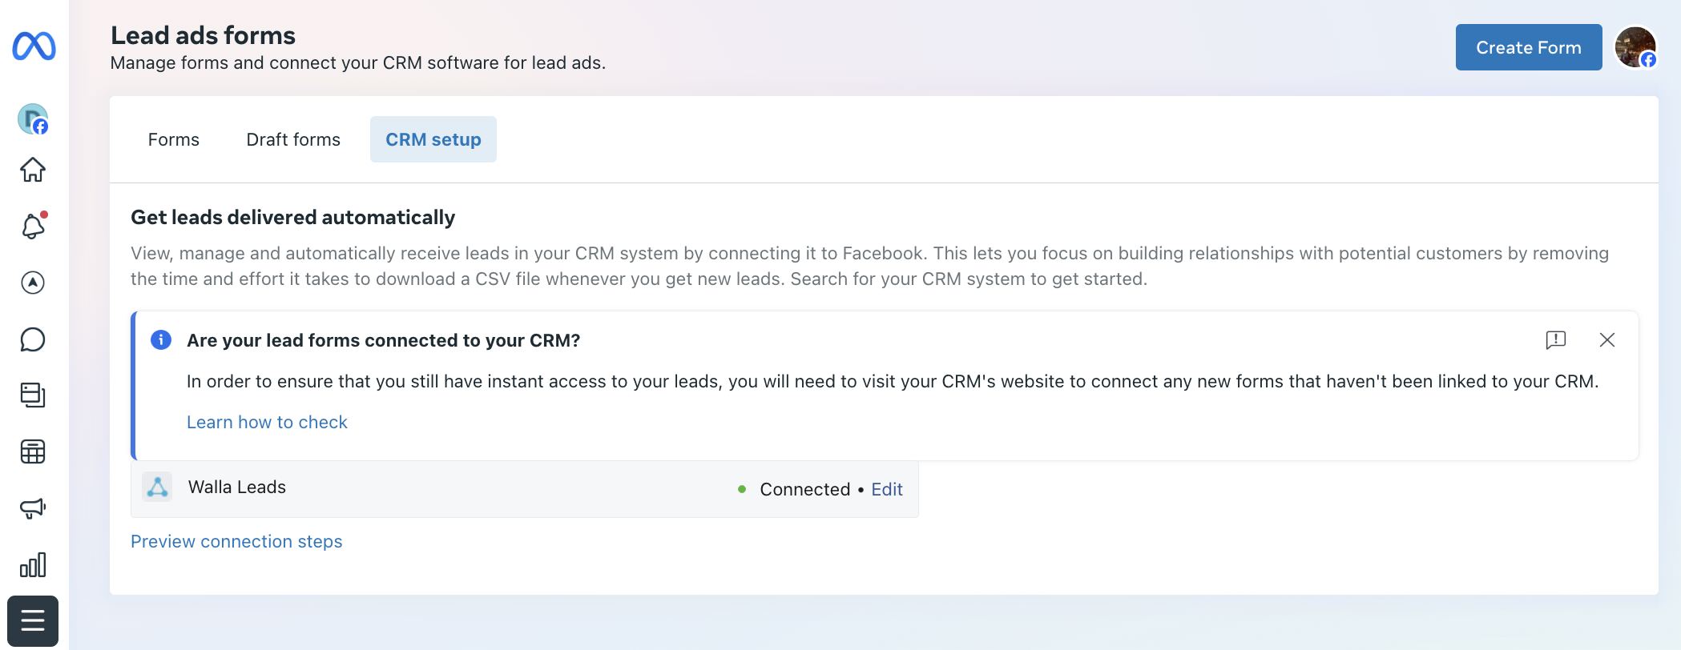1681x650 pixels.
Task: Open the planner table grid icon
Action: (33, 451)
